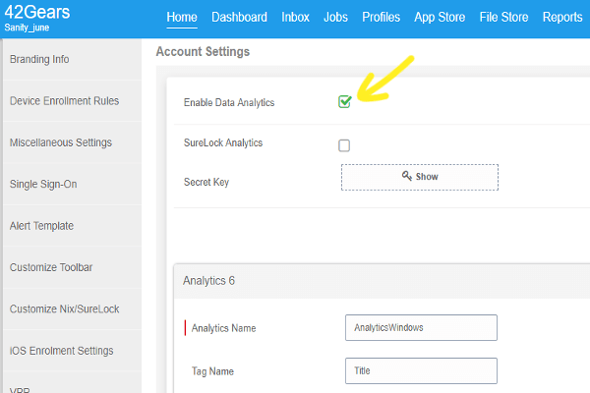Click the Analytics Name input field
Viewport: 590px width, 393px height.
click(x=421, y=327)
